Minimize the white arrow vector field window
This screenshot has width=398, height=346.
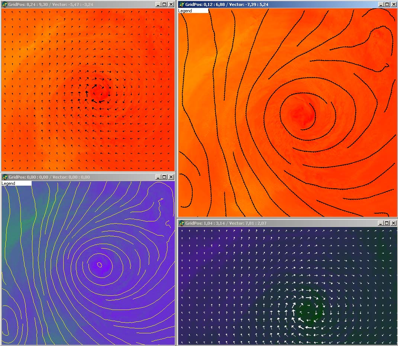pos(381,223)
